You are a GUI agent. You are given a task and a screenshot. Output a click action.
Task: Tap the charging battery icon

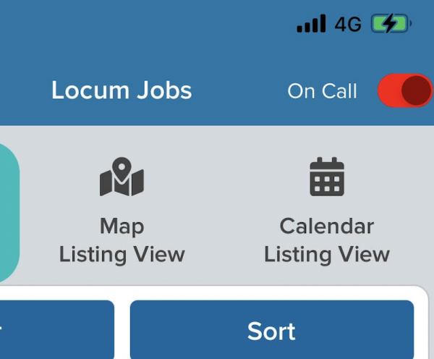coord(391,24)
